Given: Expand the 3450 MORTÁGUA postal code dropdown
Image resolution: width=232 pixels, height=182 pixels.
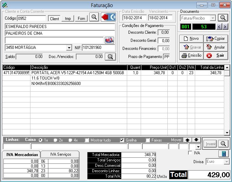Looking at the screenshot, I should pos(69,48).
